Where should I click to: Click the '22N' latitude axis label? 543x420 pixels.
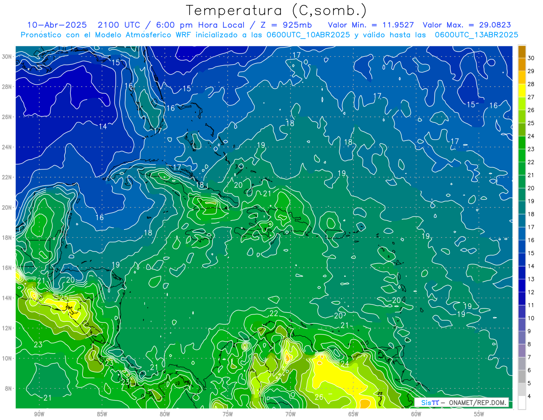point(6,177)
